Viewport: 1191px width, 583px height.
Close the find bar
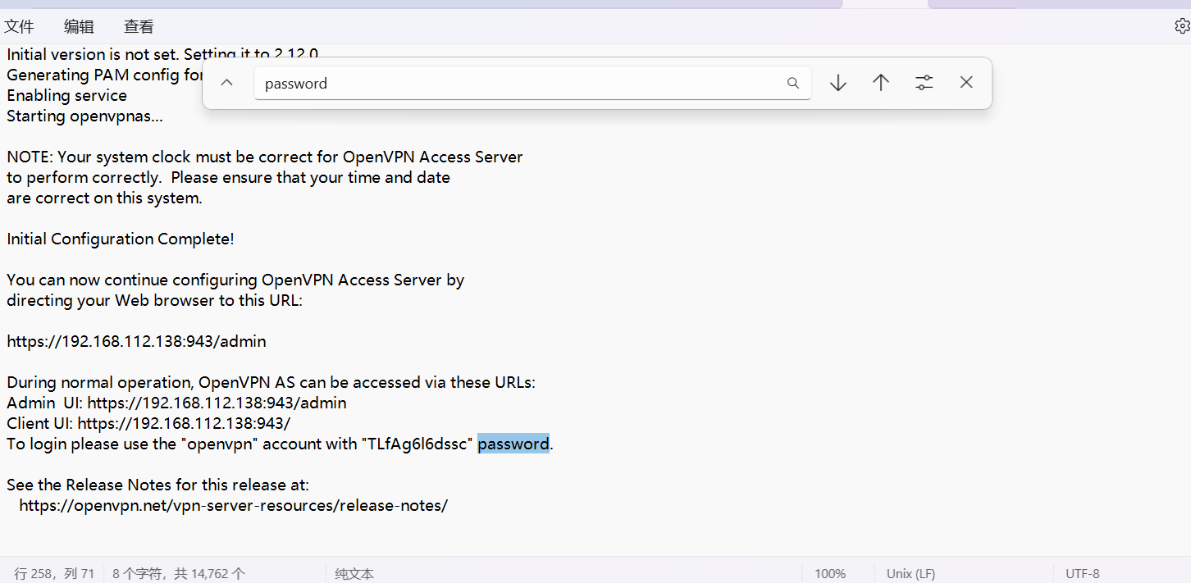(x=966, y=83)
